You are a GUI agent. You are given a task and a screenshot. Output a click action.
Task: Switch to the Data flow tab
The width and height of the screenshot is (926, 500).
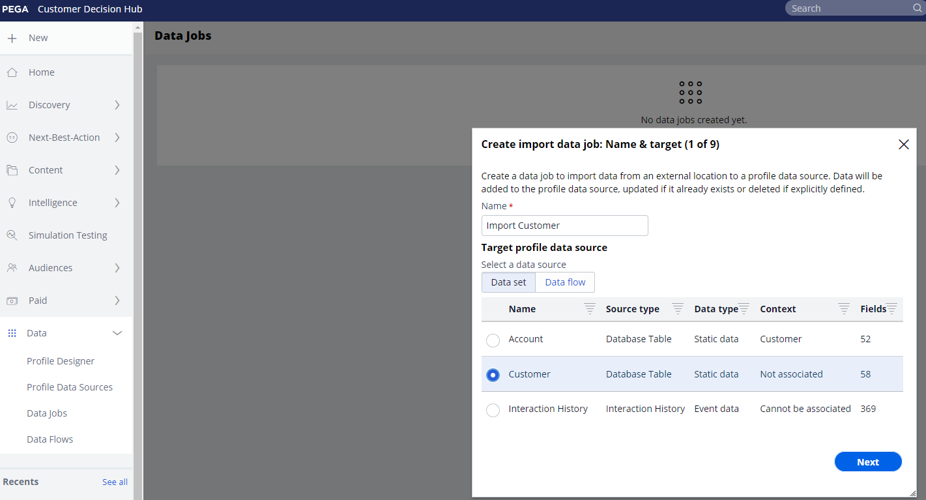(565, 282)
